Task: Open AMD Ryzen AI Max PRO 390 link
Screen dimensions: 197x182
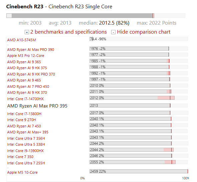Action: [x=30, y=50]
